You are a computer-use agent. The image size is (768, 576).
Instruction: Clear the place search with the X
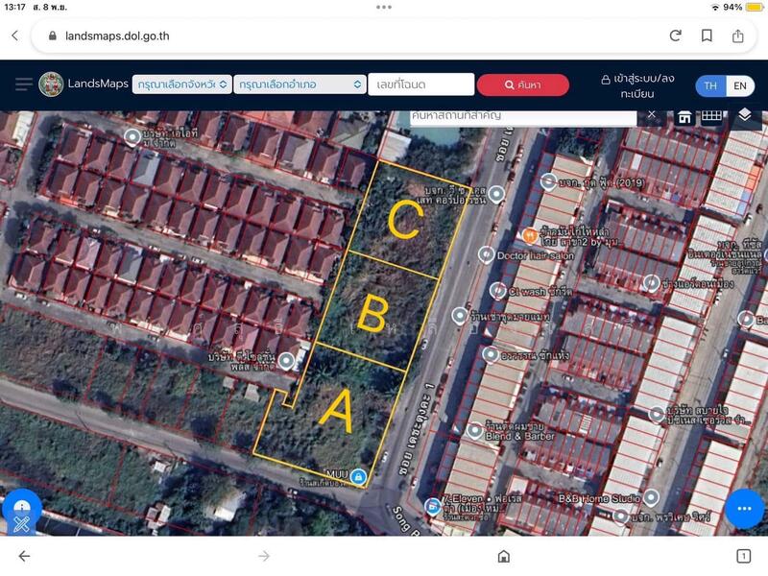coord(652,114)
